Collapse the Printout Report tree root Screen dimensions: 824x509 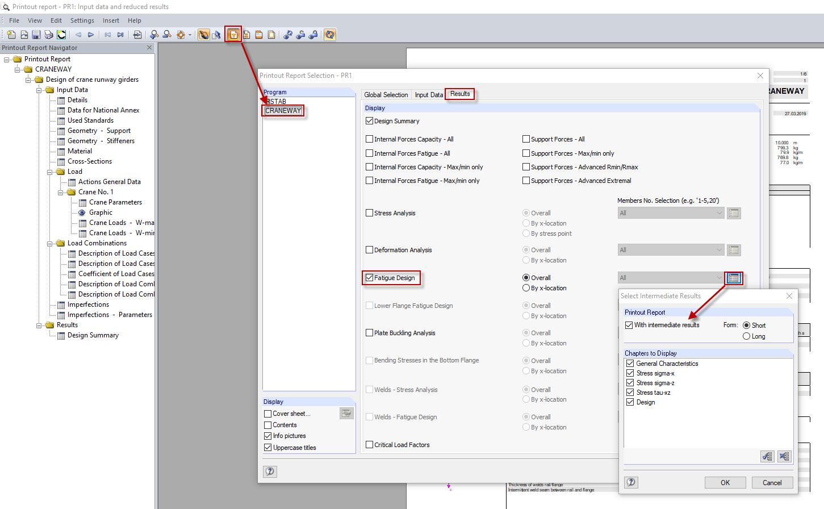point(7,59)
